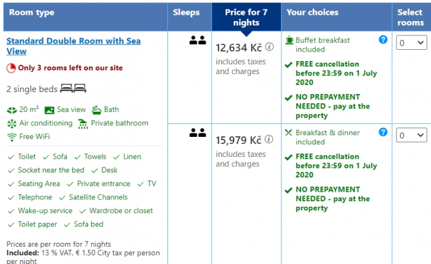Image resolution: width=431 pixels, height=264 pixels.
Task: Open the Standard Double Room with Sea View link
Action: pyautogui.click(x=73, y=46)
